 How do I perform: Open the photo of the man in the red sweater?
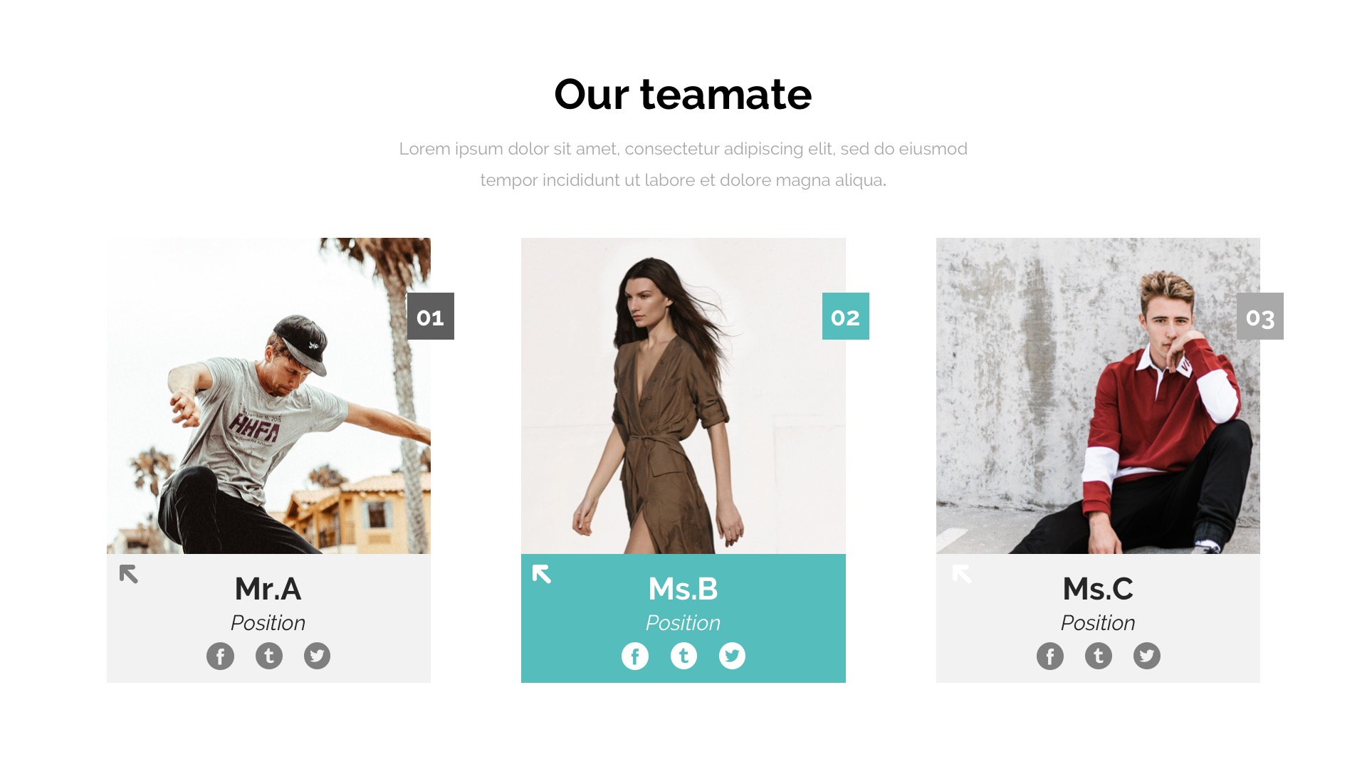click(1098, 396)
